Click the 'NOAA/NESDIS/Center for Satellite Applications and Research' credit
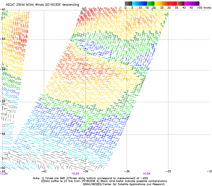212x186 pixels. pos(124,184)
